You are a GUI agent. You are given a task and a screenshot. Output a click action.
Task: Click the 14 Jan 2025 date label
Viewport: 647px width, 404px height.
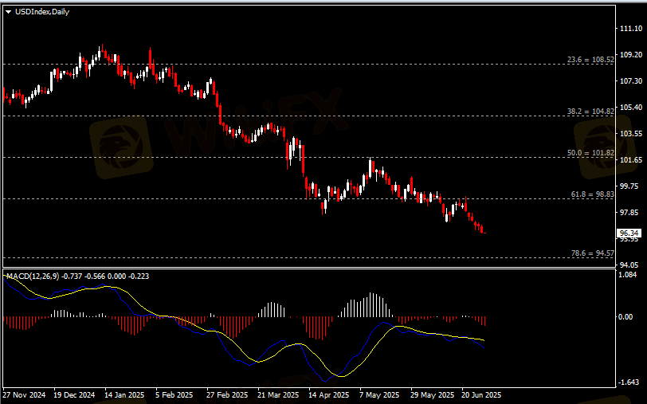[124, 395]
